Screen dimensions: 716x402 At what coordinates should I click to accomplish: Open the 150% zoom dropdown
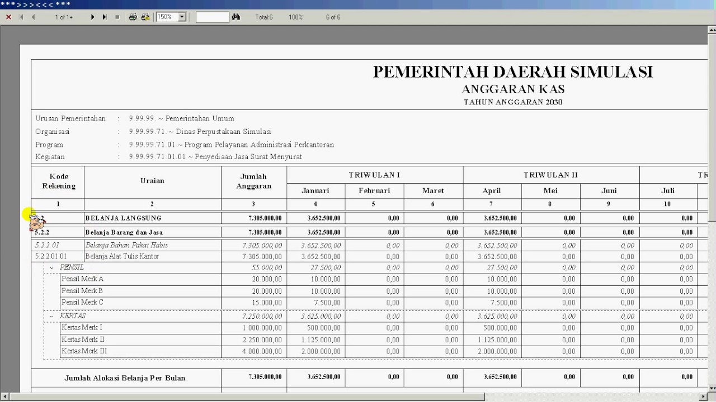point(182,17)
